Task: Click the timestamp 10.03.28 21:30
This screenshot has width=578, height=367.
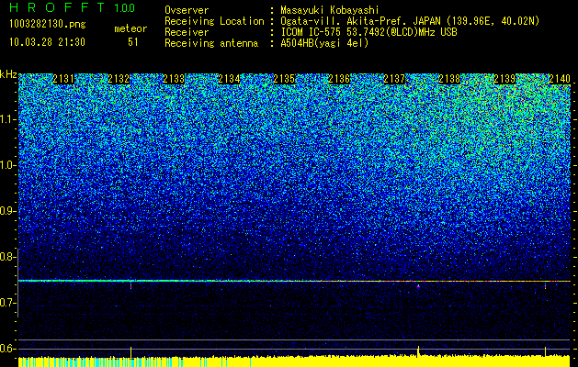Action: tap(47, 42)
